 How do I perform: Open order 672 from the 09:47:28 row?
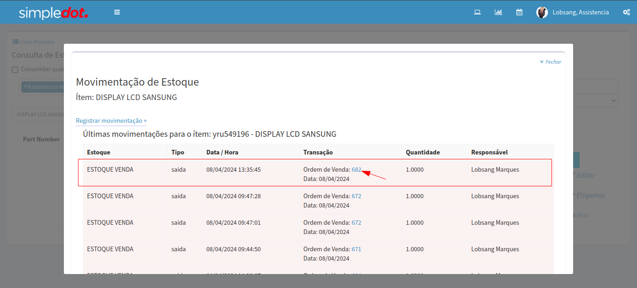[x=356, y=196]
